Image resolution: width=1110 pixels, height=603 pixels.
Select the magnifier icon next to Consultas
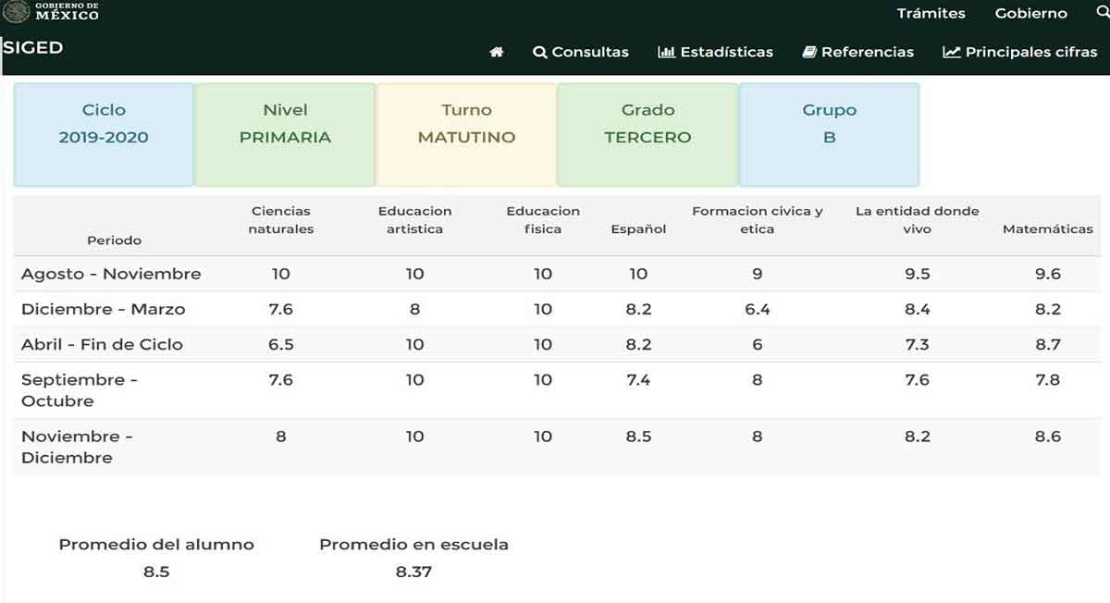539,53
